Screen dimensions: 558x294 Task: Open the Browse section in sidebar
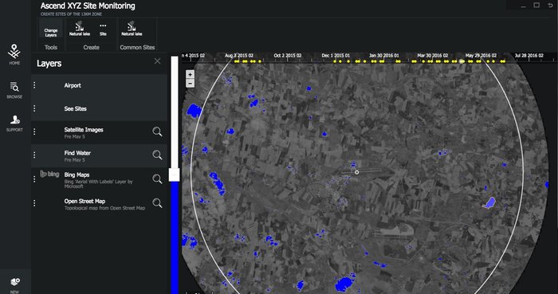click(14, 90)
